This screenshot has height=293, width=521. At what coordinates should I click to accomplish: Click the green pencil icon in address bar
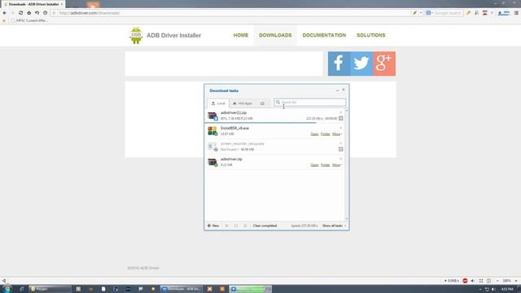[414, 13]
